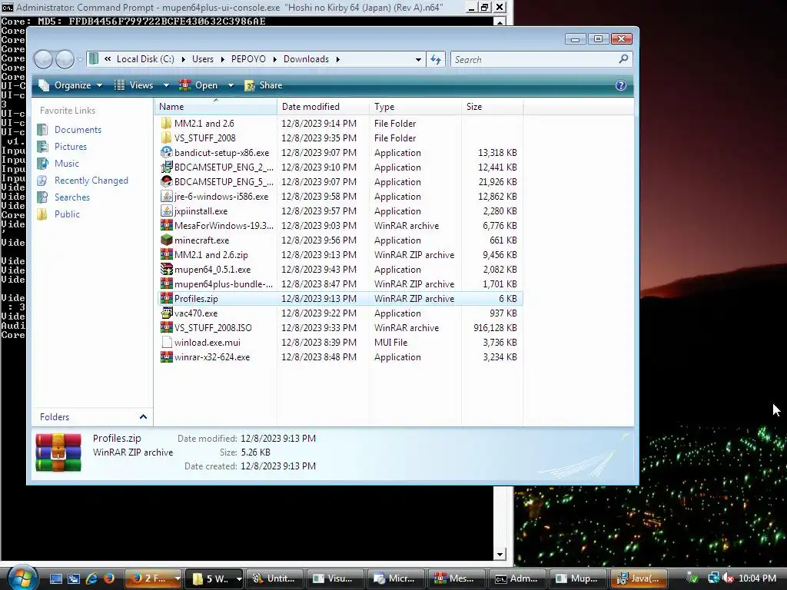Click the Explorer back navigation button
Image resolution: width=787 pixels, height=590 pixels.
pos(44,59)
